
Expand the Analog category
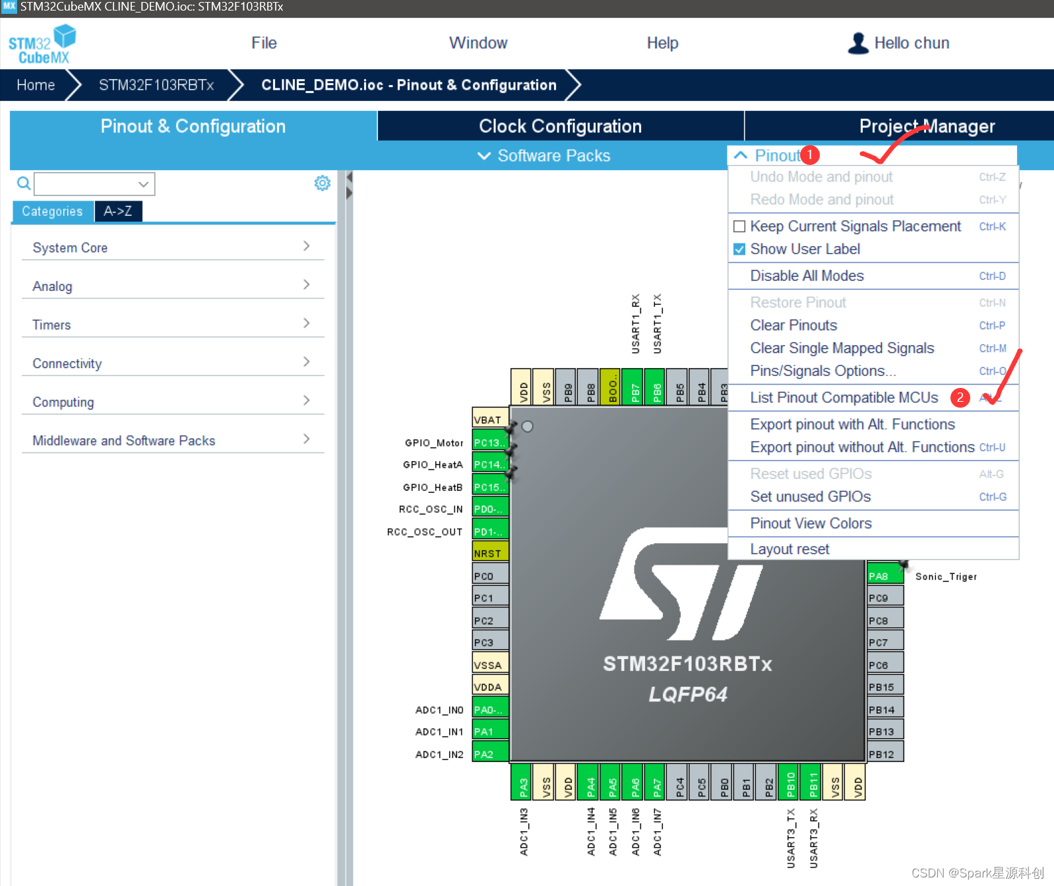pos(173,286)
